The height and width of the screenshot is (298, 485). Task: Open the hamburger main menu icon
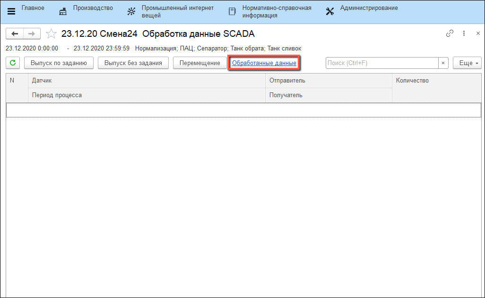[x=11, y=12]
